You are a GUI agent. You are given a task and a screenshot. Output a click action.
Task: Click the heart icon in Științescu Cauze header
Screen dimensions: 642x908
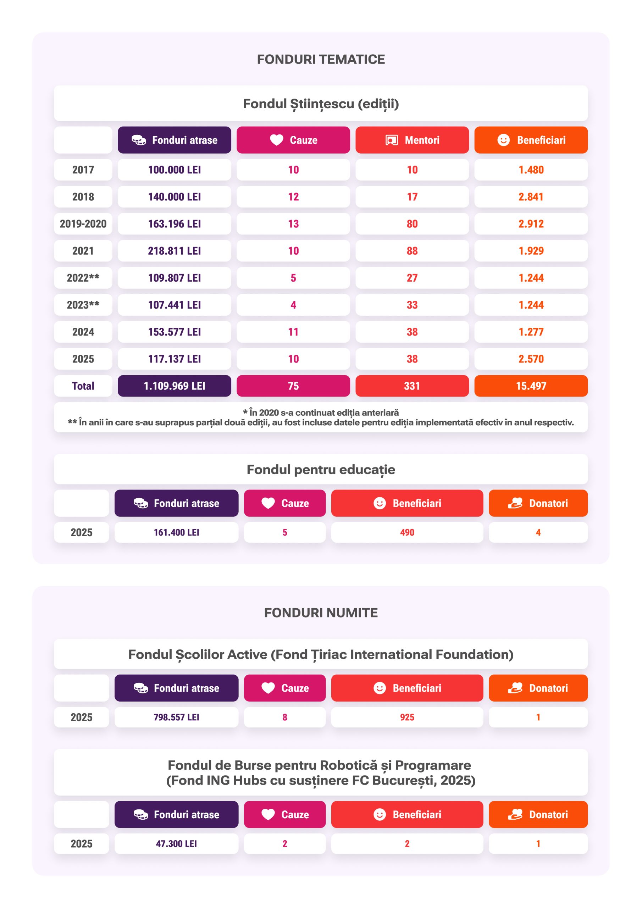click(x=277, y=140)
